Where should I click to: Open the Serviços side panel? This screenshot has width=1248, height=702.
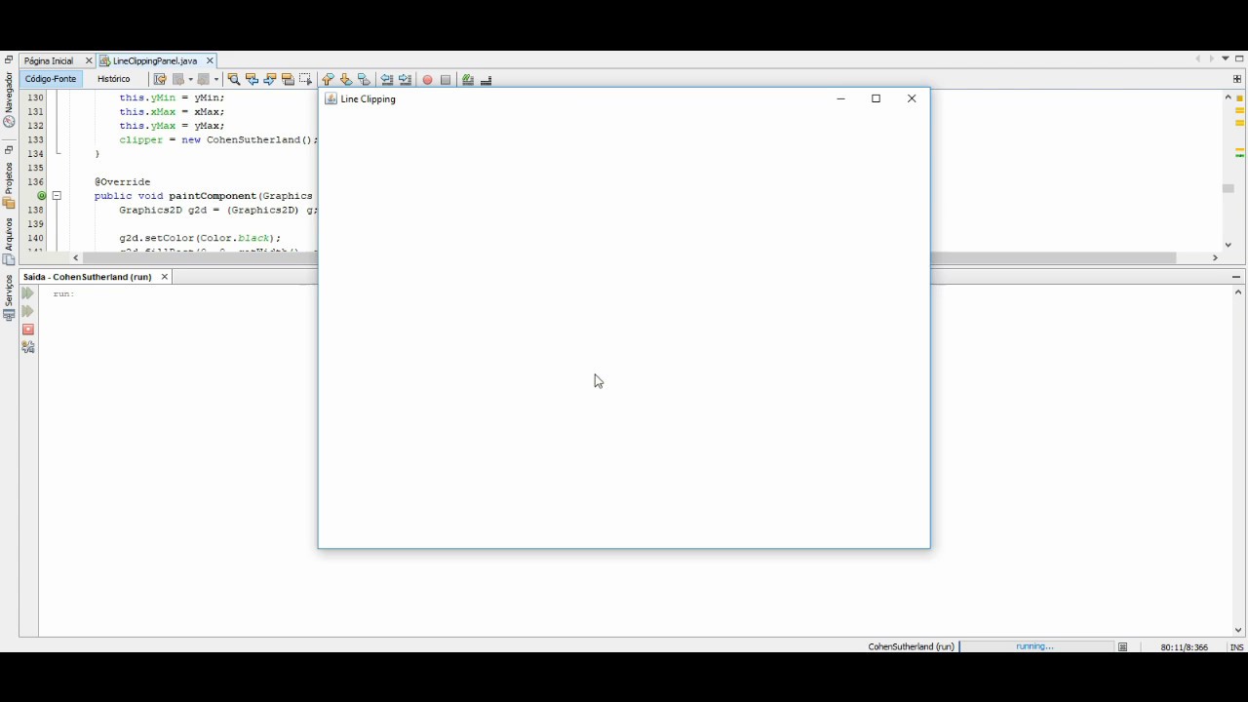[9, 297]
